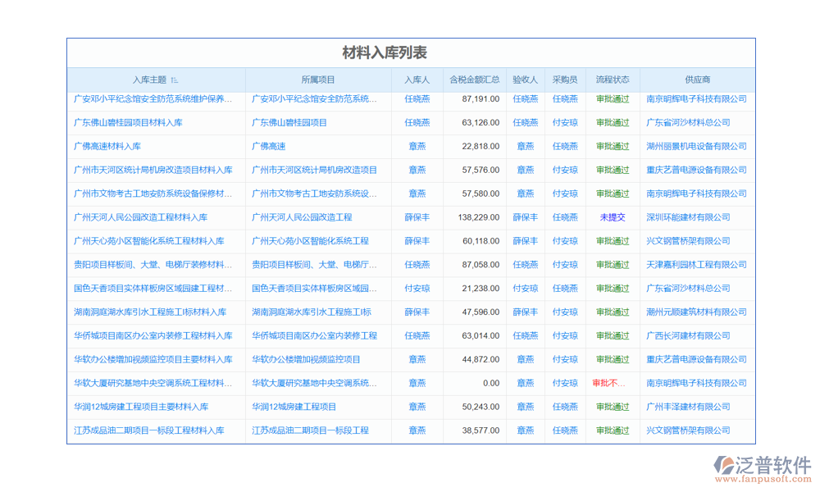Select supplier 天津嘉利园林工程有限公司
Screen dimensions: 820x492
coord(696,265)
